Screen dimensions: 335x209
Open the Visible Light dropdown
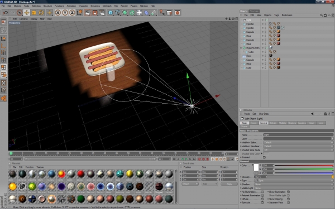(x=294, y=188)
